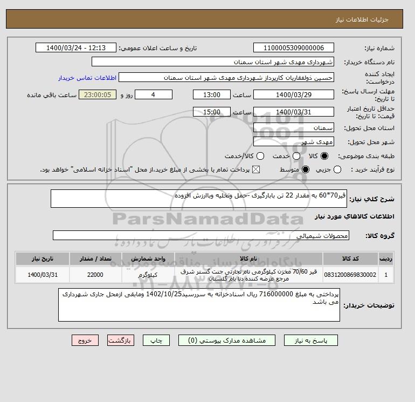Click the ردیف column header
The width and height of the screenshot is (415, 402).
(386, 258)
